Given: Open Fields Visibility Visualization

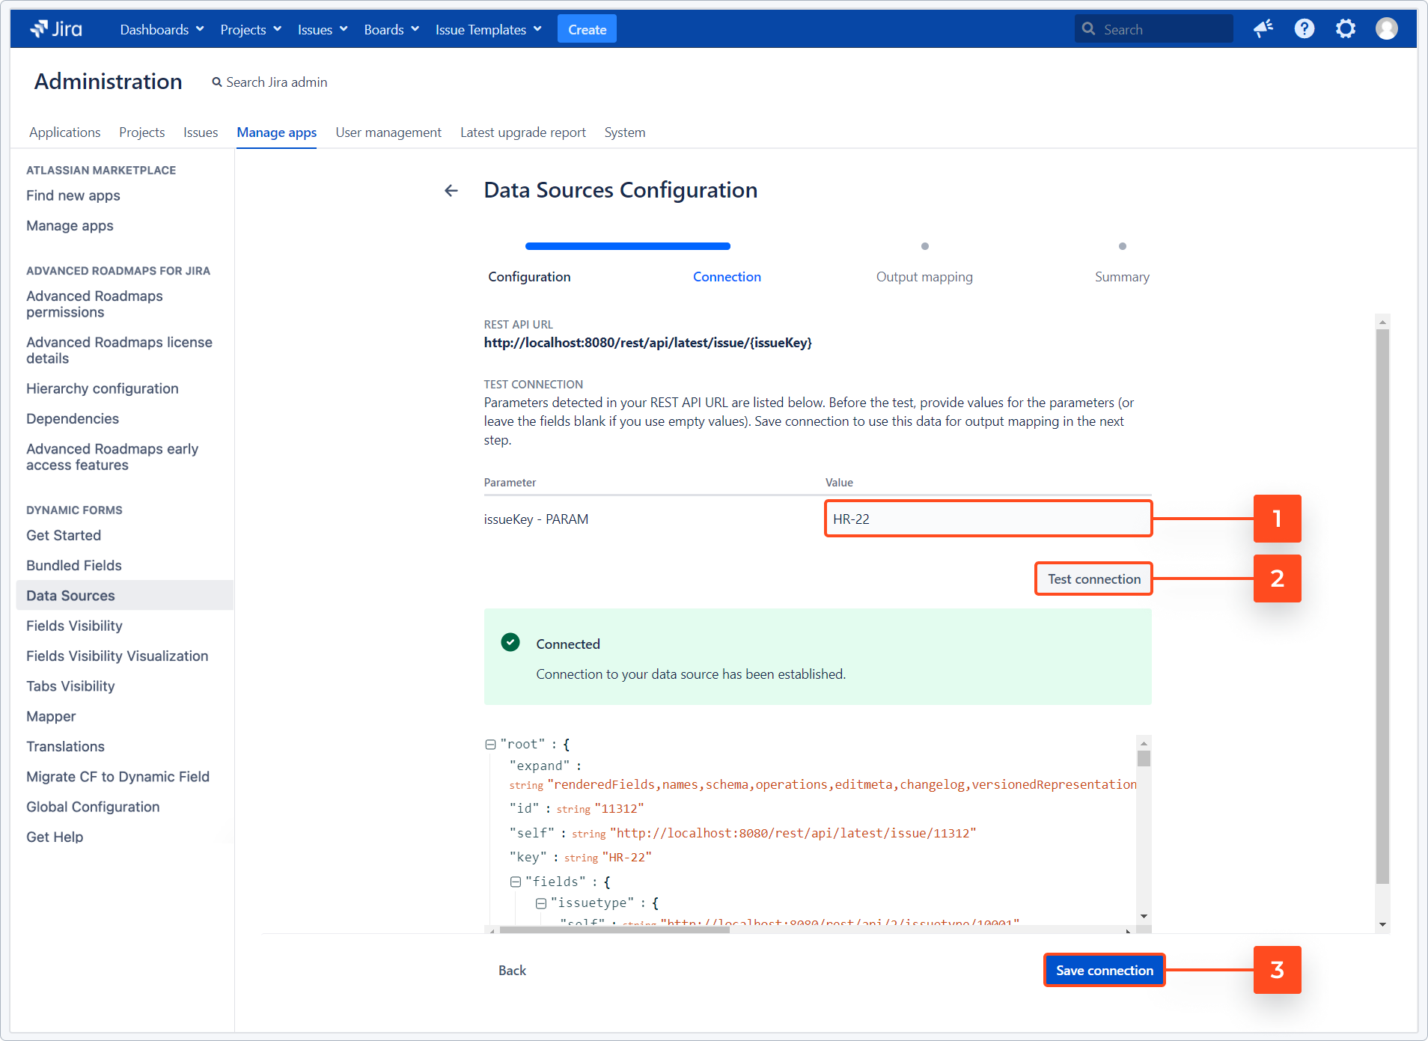Looking at the screenshot, I should click(x=118, y=656).
